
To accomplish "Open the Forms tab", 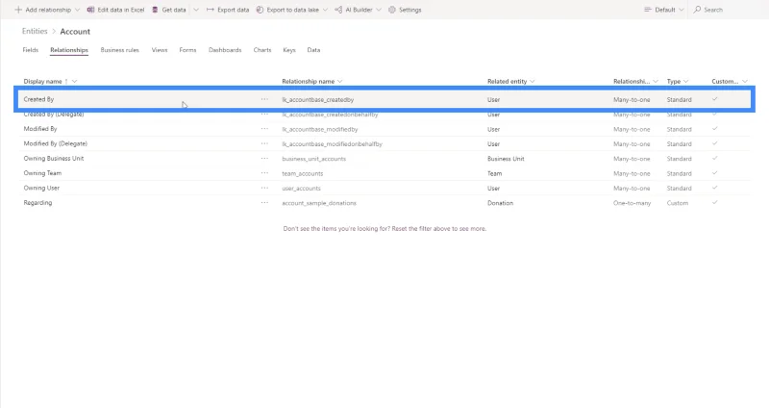I will 187,50.
